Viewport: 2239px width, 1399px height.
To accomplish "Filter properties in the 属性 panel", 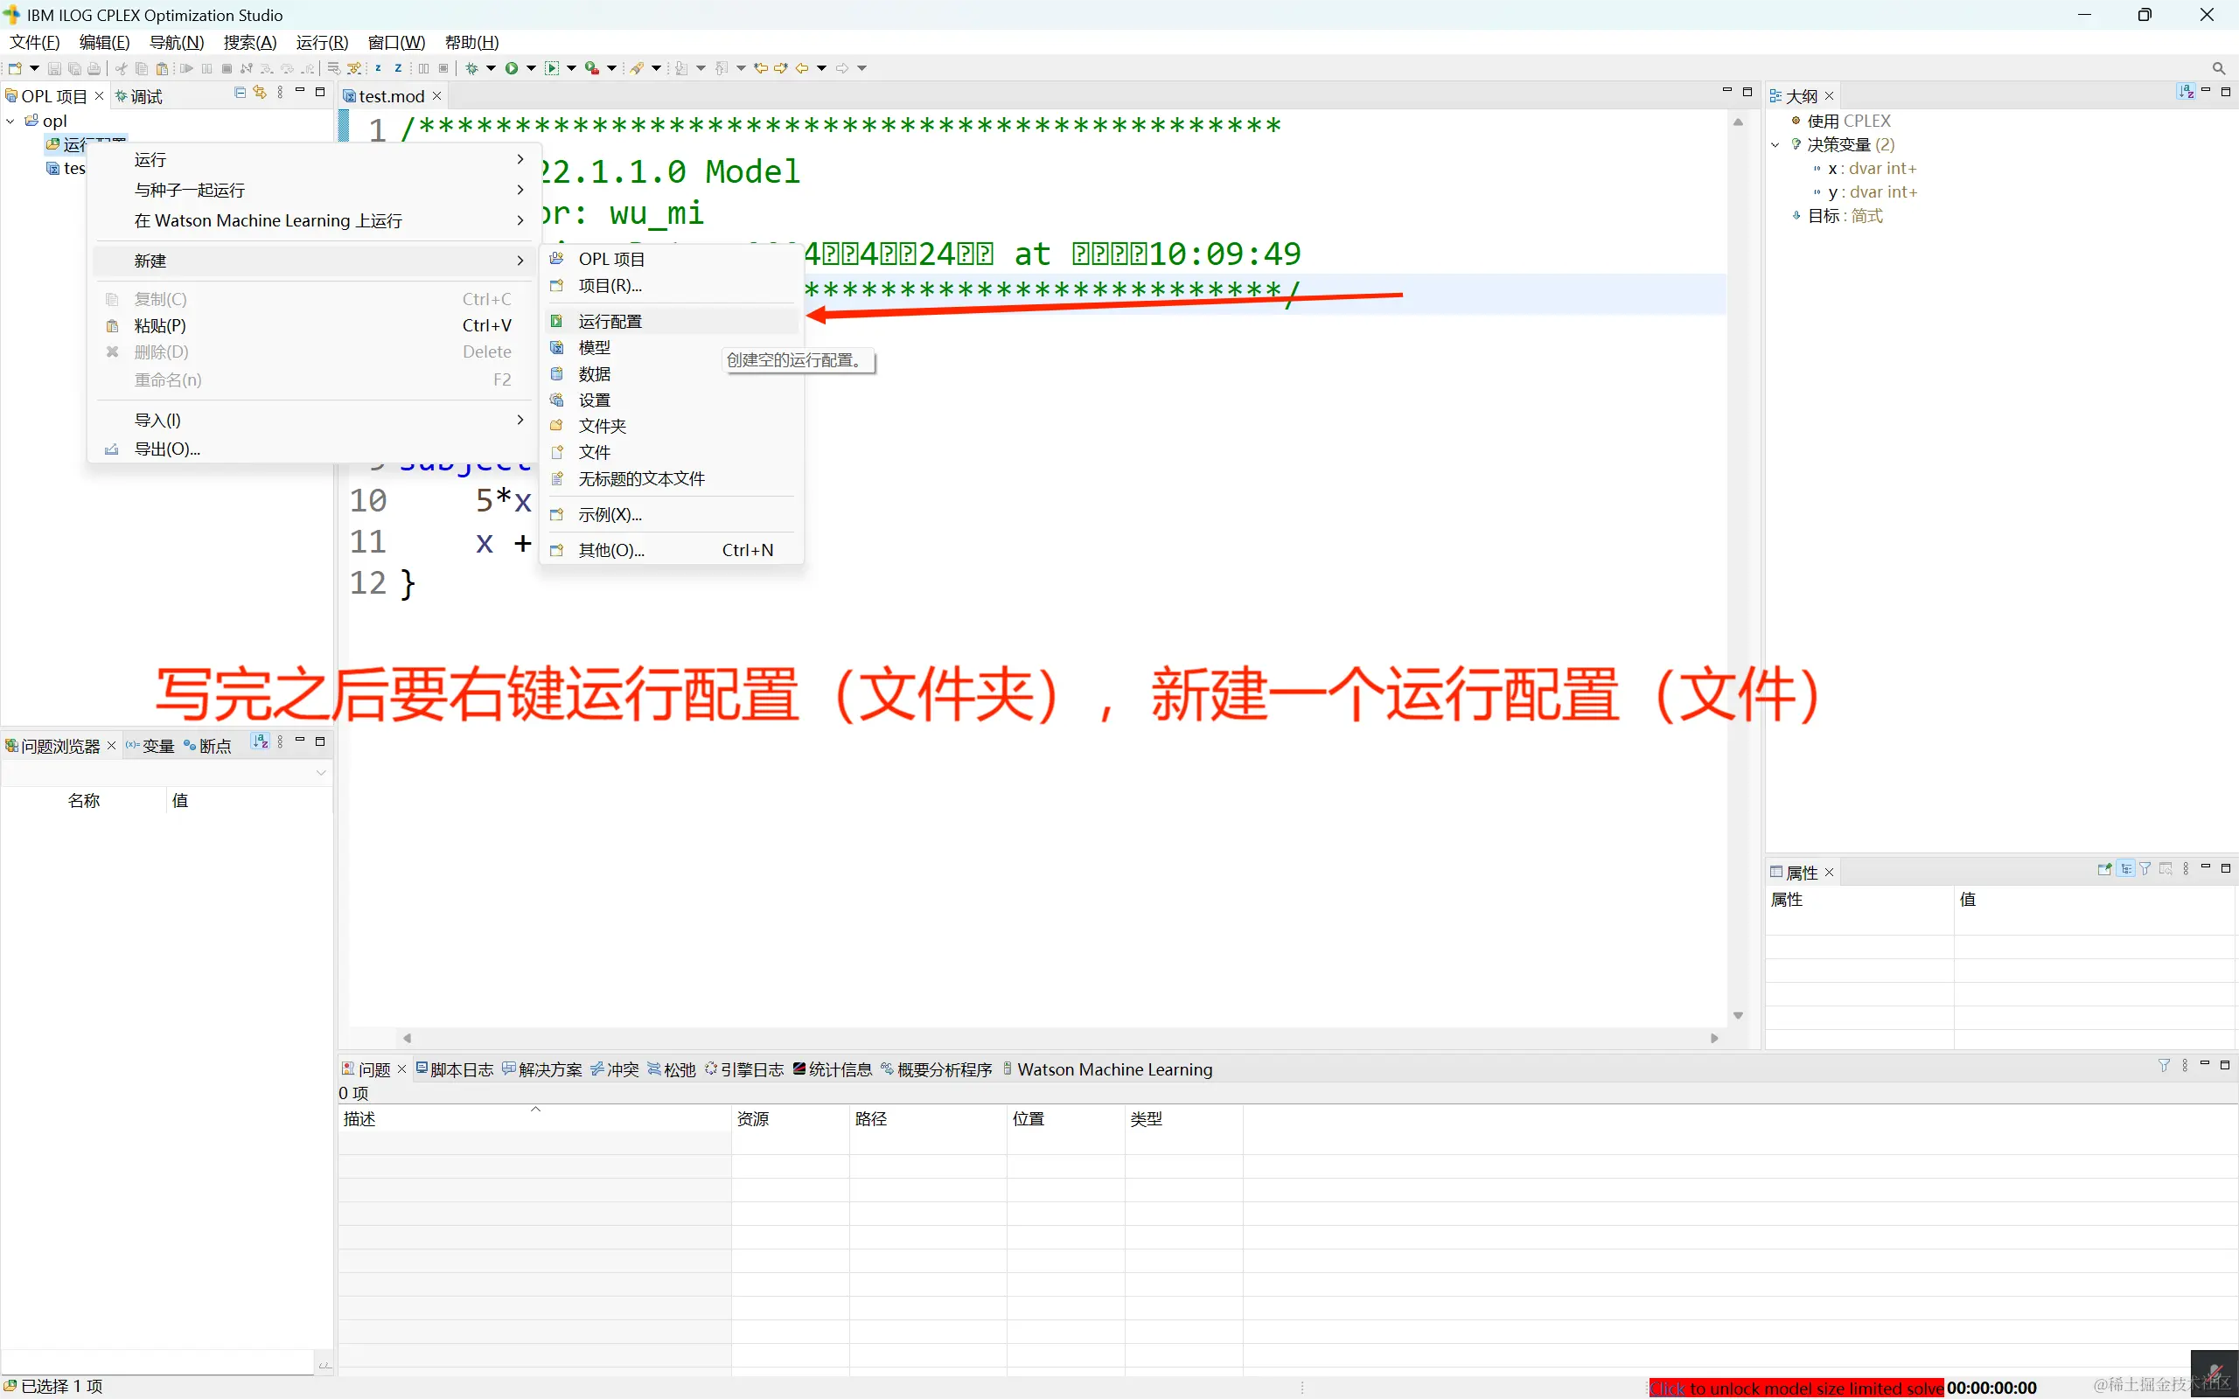I will 2145,870.
